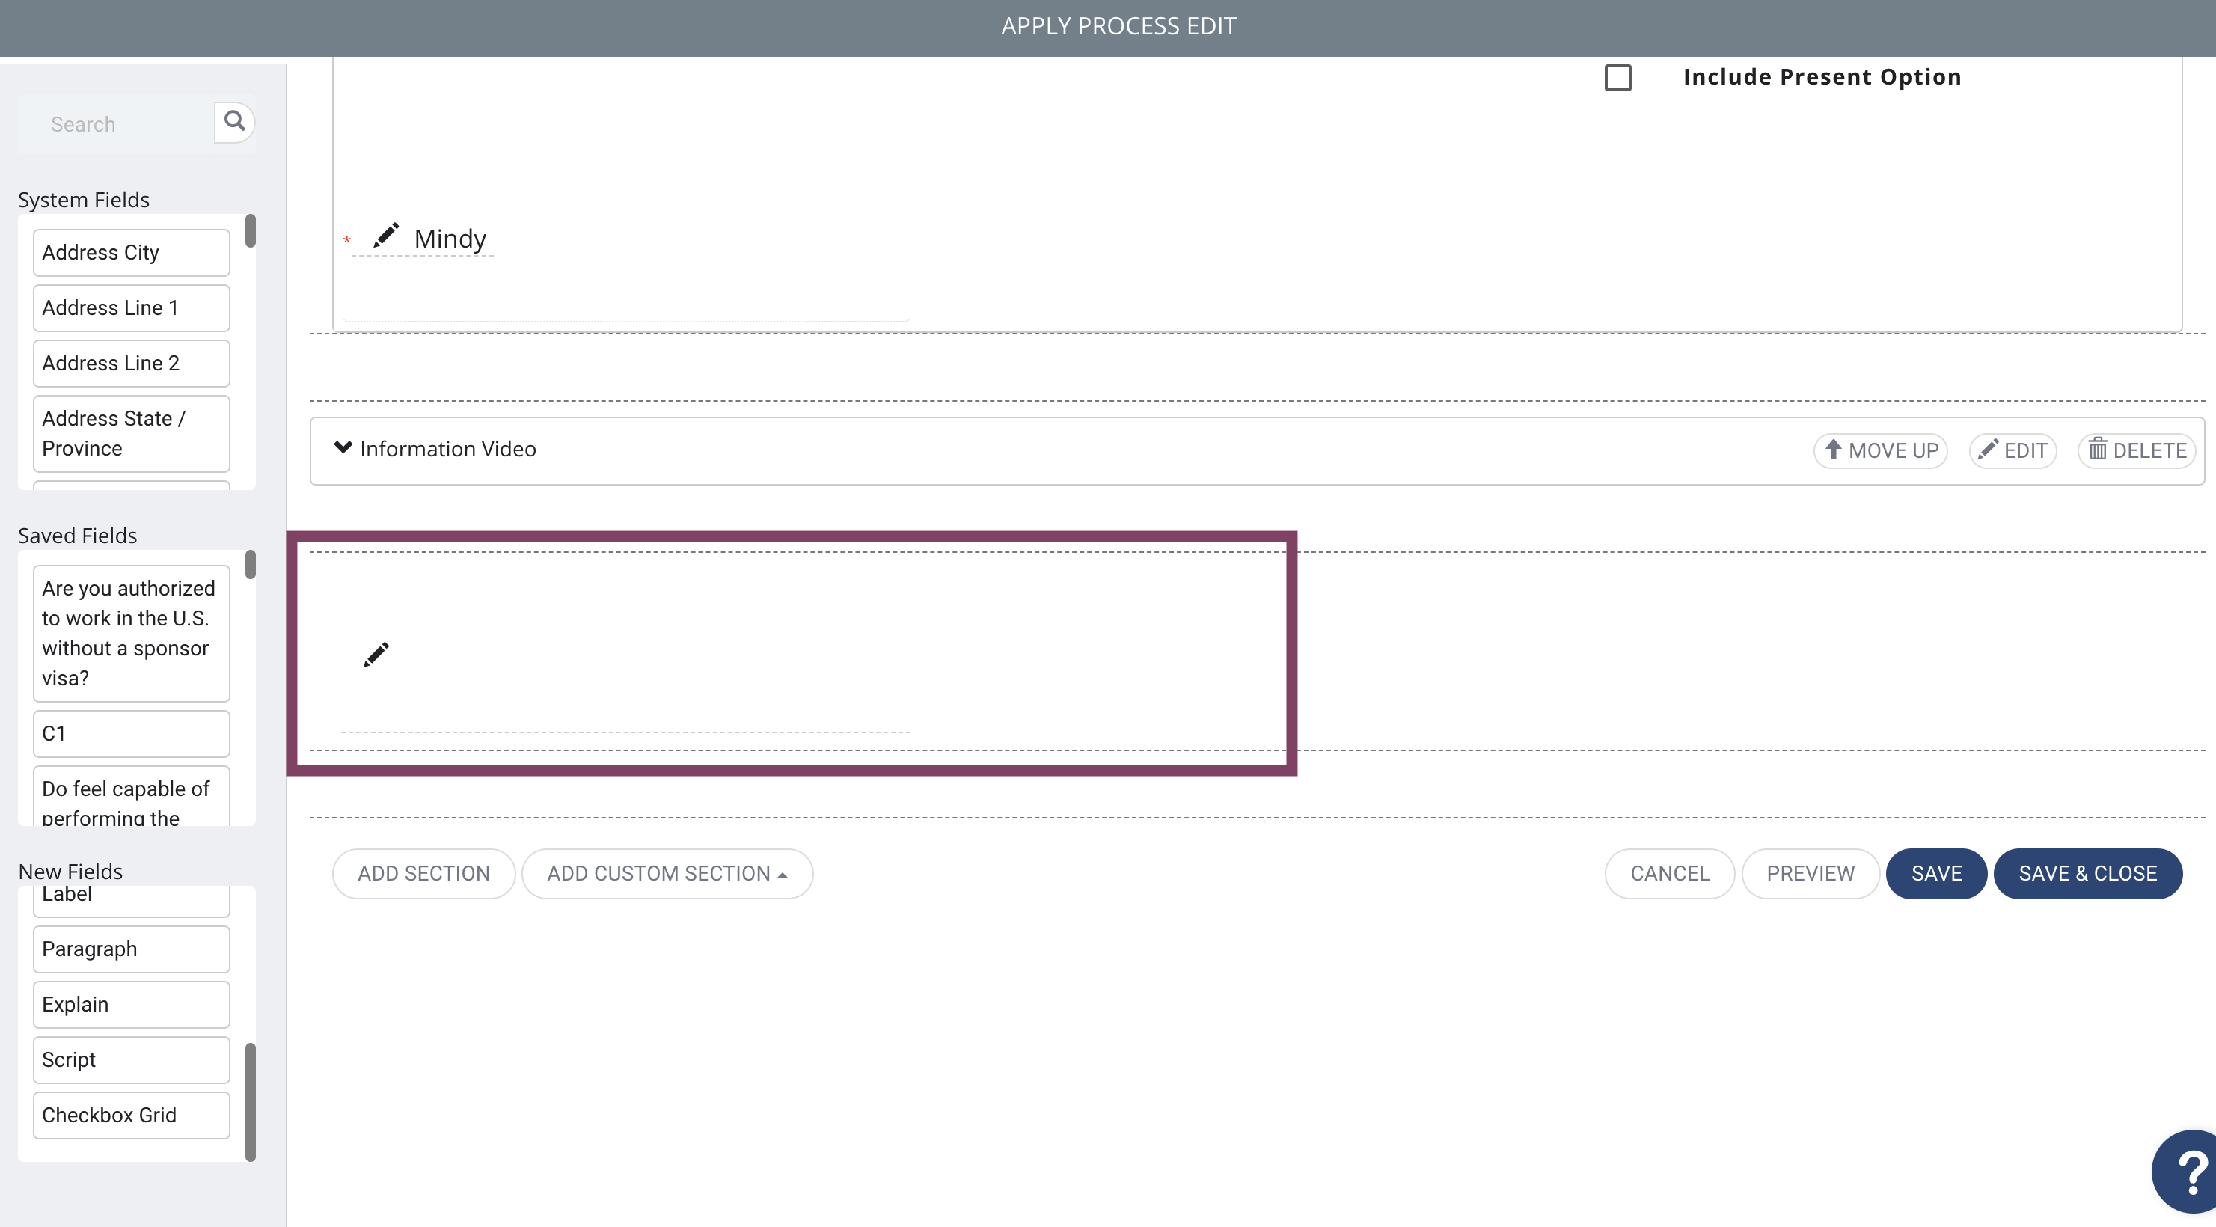Viewport: 2216px width, 1227px height.
Task: Click the Mindy field label
Action: 450,239
